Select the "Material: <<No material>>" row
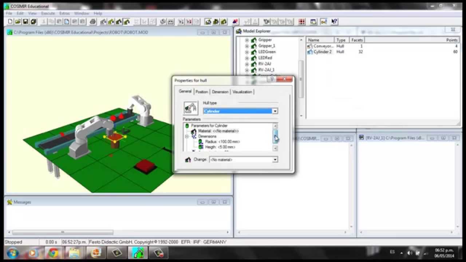 coord(218,131)
